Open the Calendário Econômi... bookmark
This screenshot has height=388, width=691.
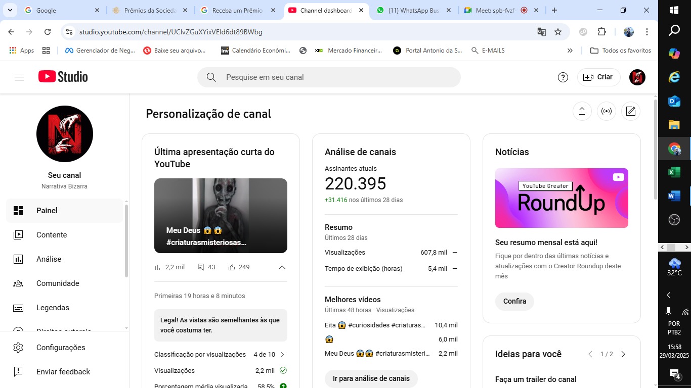[x=256, y=51]
